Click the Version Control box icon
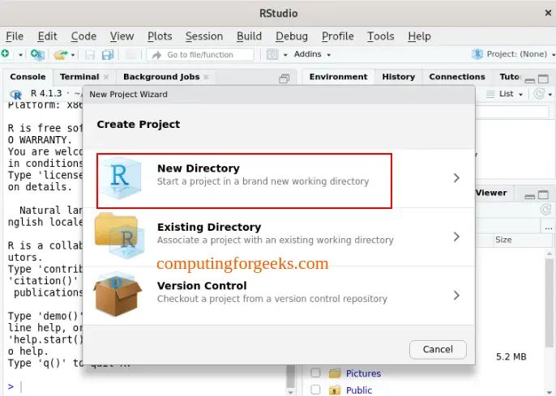556x396 pixels. (x=118, y=295)
